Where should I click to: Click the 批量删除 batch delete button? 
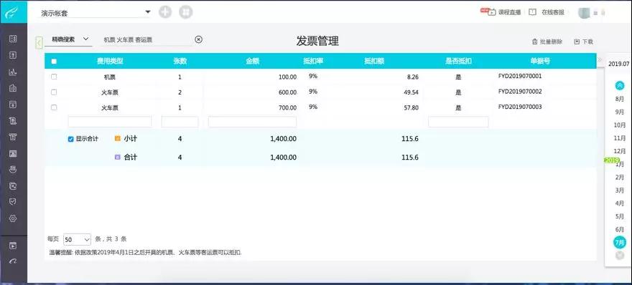(547, 42)
